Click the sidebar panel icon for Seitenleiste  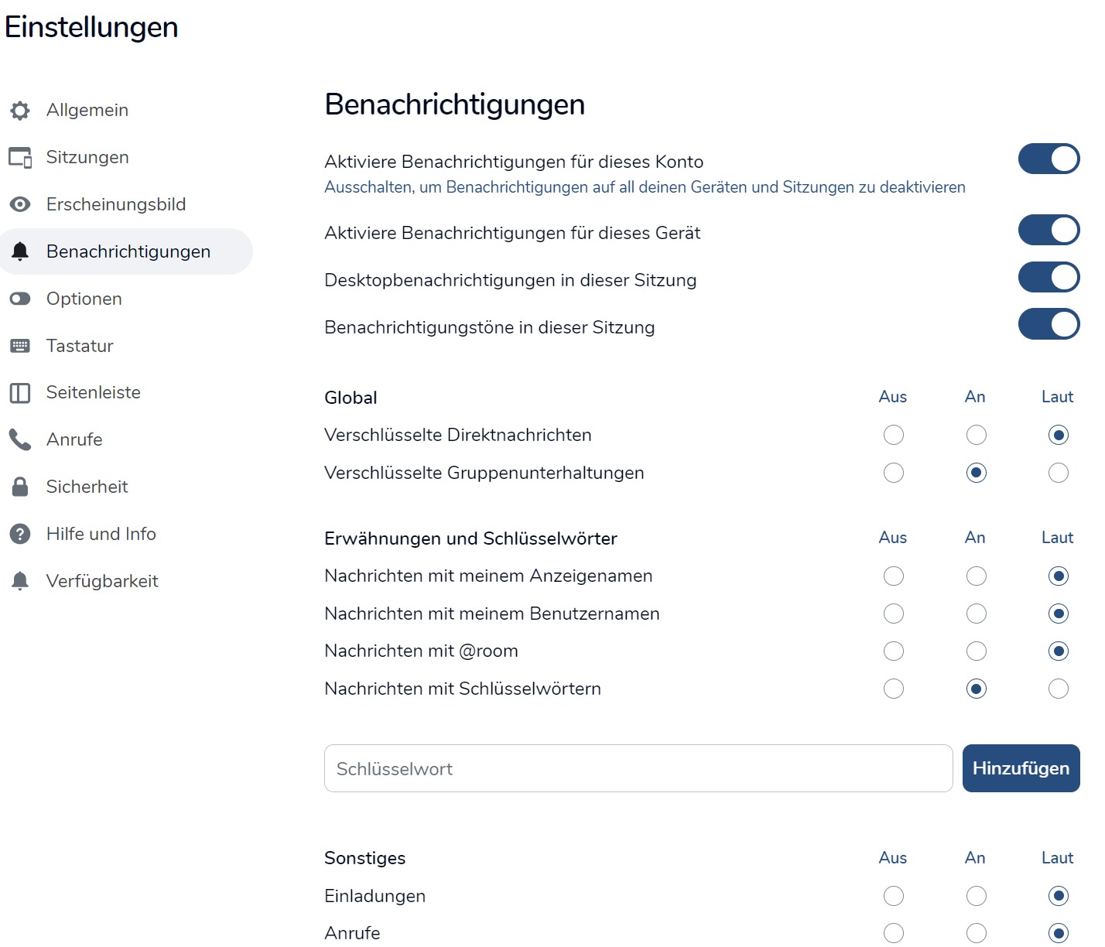pyautogui.click(x=20, y=393)
